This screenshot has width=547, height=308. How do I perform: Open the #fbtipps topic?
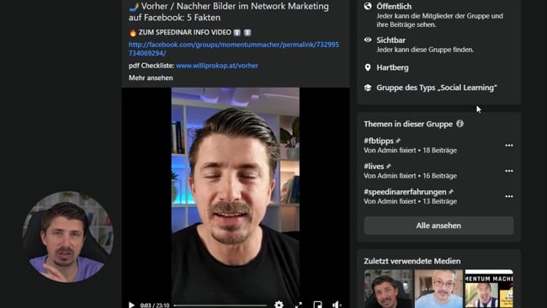click(379, 141)
